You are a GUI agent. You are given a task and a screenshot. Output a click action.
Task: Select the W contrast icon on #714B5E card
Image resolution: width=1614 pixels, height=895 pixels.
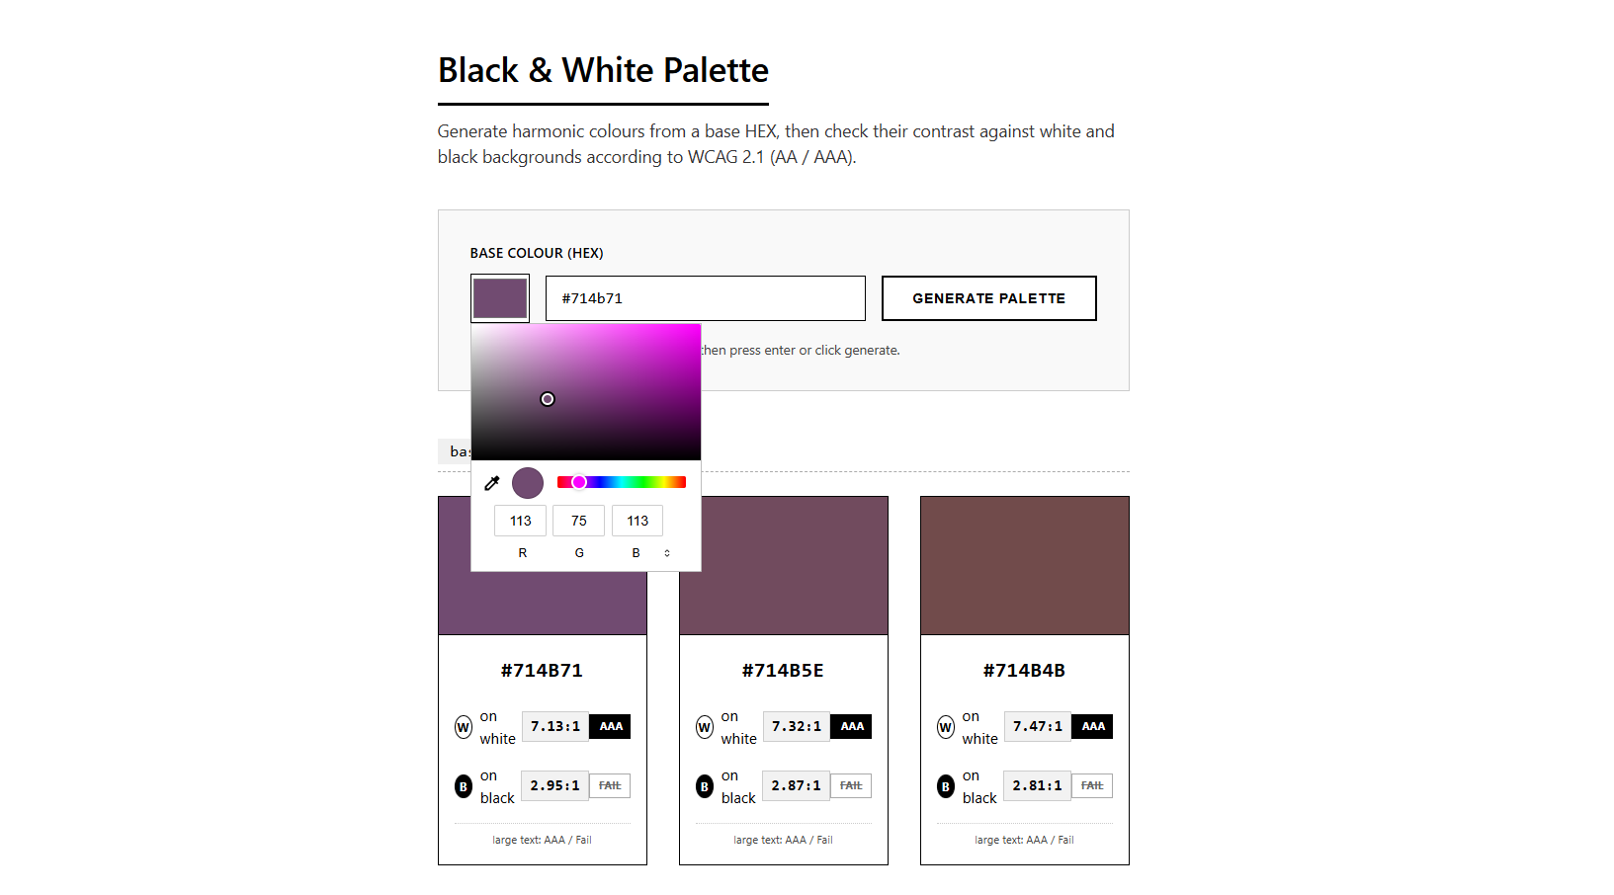[704, 726]
